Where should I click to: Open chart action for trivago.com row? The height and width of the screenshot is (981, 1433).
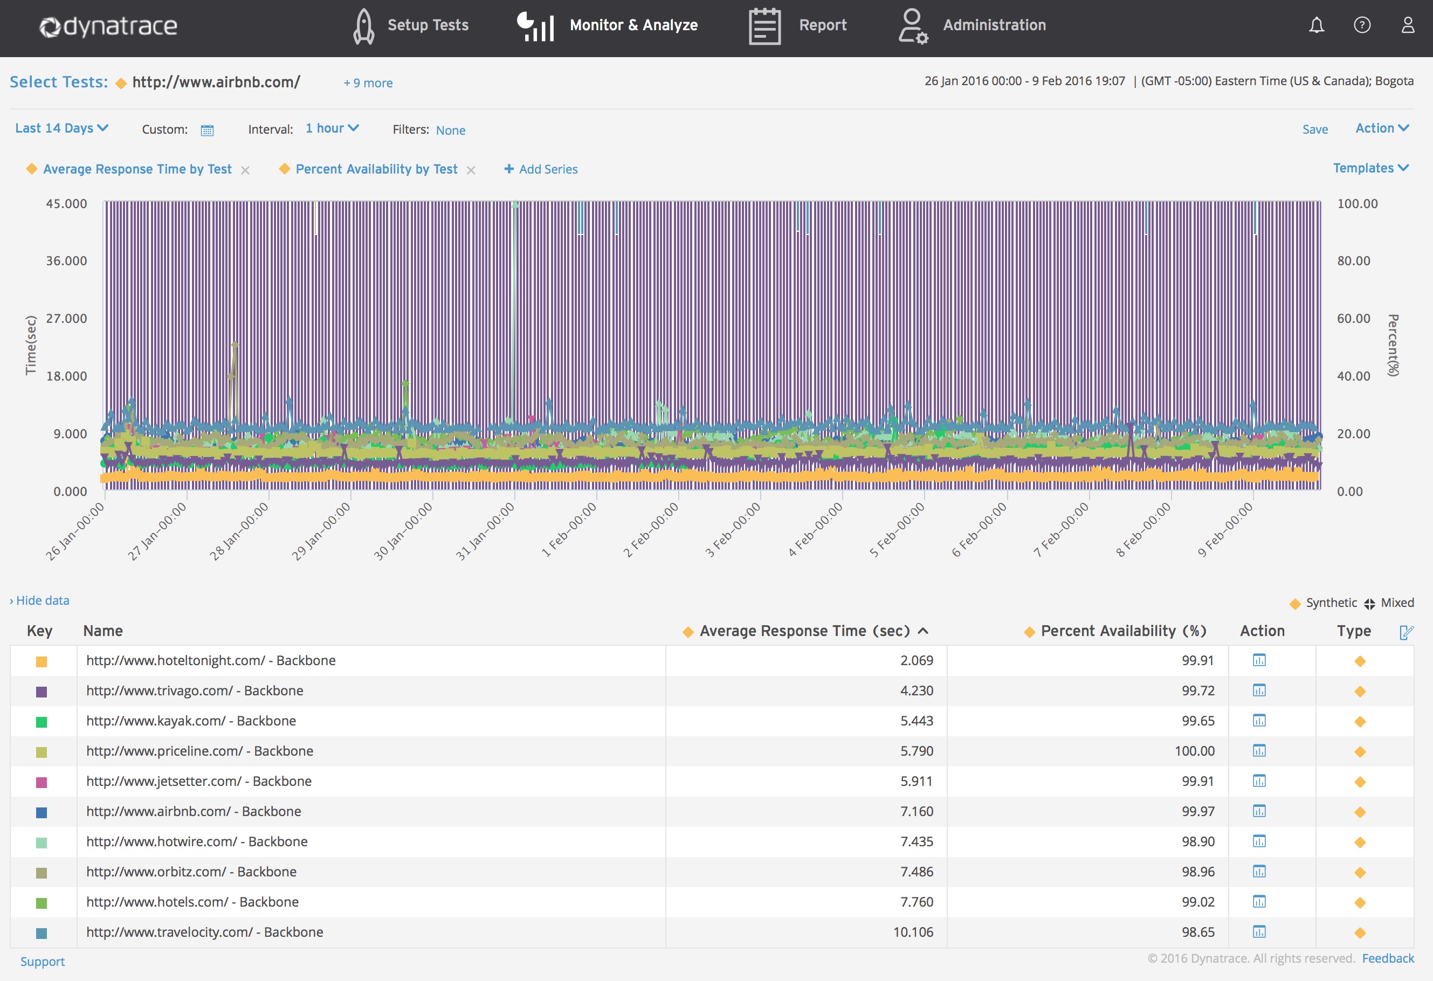[1259, 690]
